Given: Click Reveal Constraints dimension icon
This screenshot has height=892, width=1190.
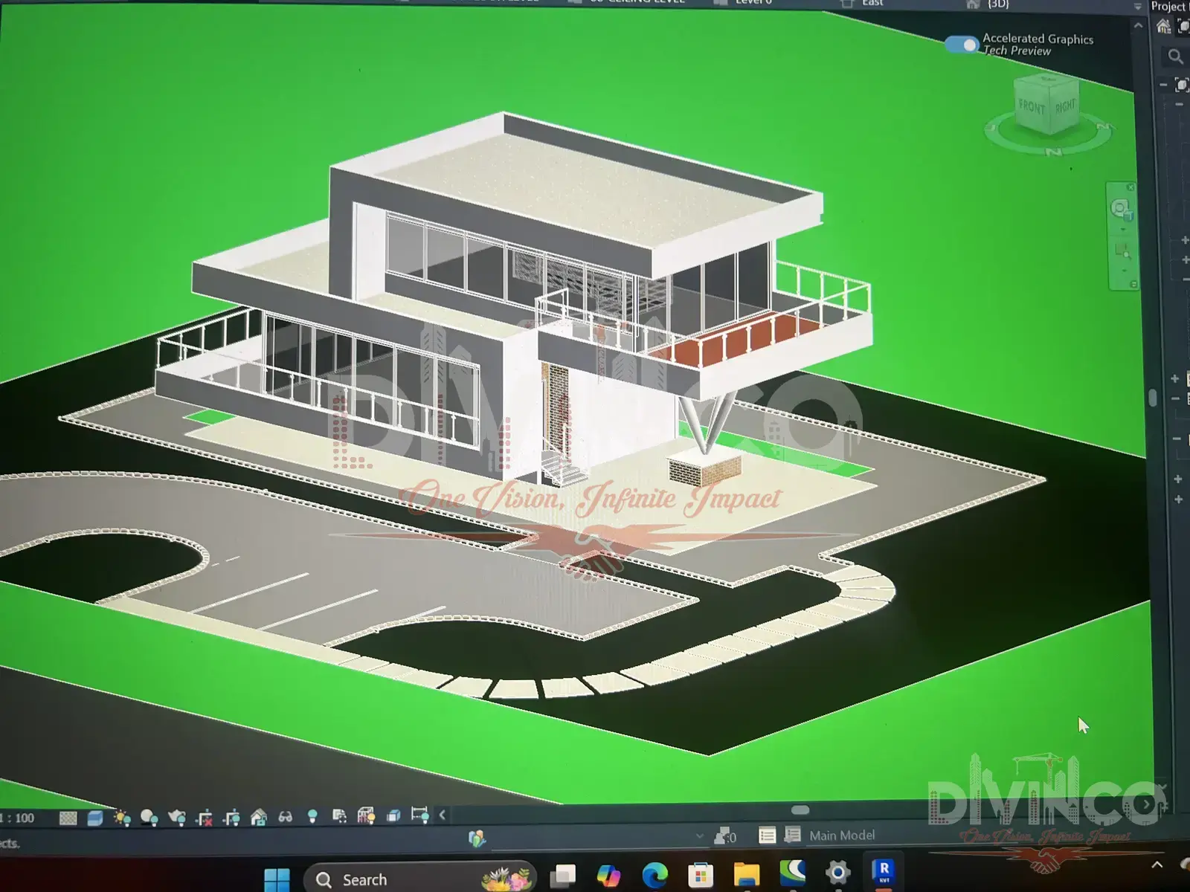Looking at the screenshot, I should coord(420,815).
